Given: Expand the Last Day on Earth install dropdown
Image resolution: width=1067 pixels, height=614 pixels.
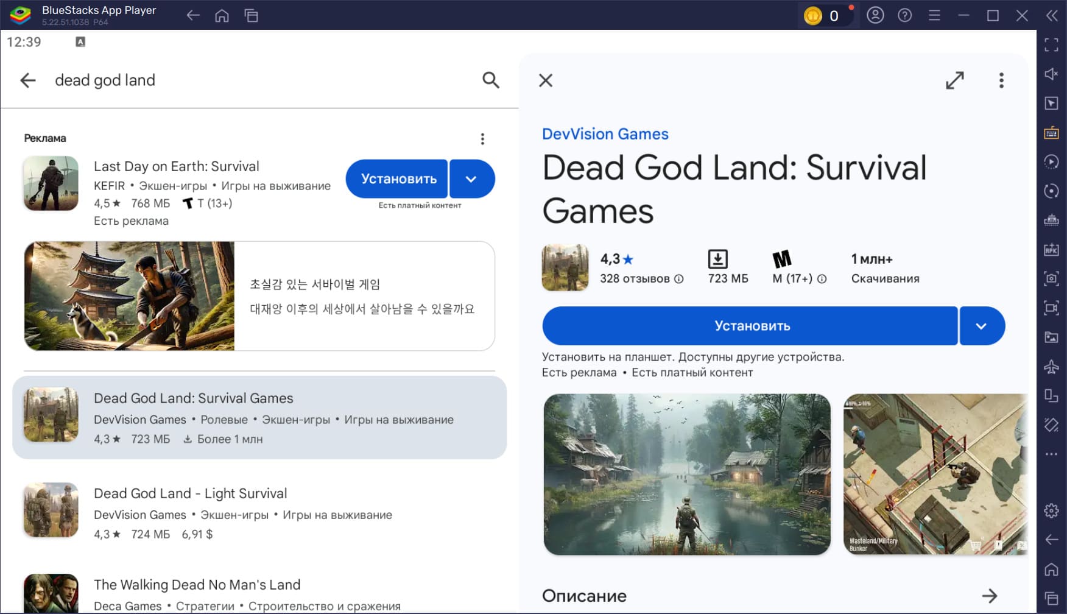Looking at the screenshot, I should [x=472, y=179].
